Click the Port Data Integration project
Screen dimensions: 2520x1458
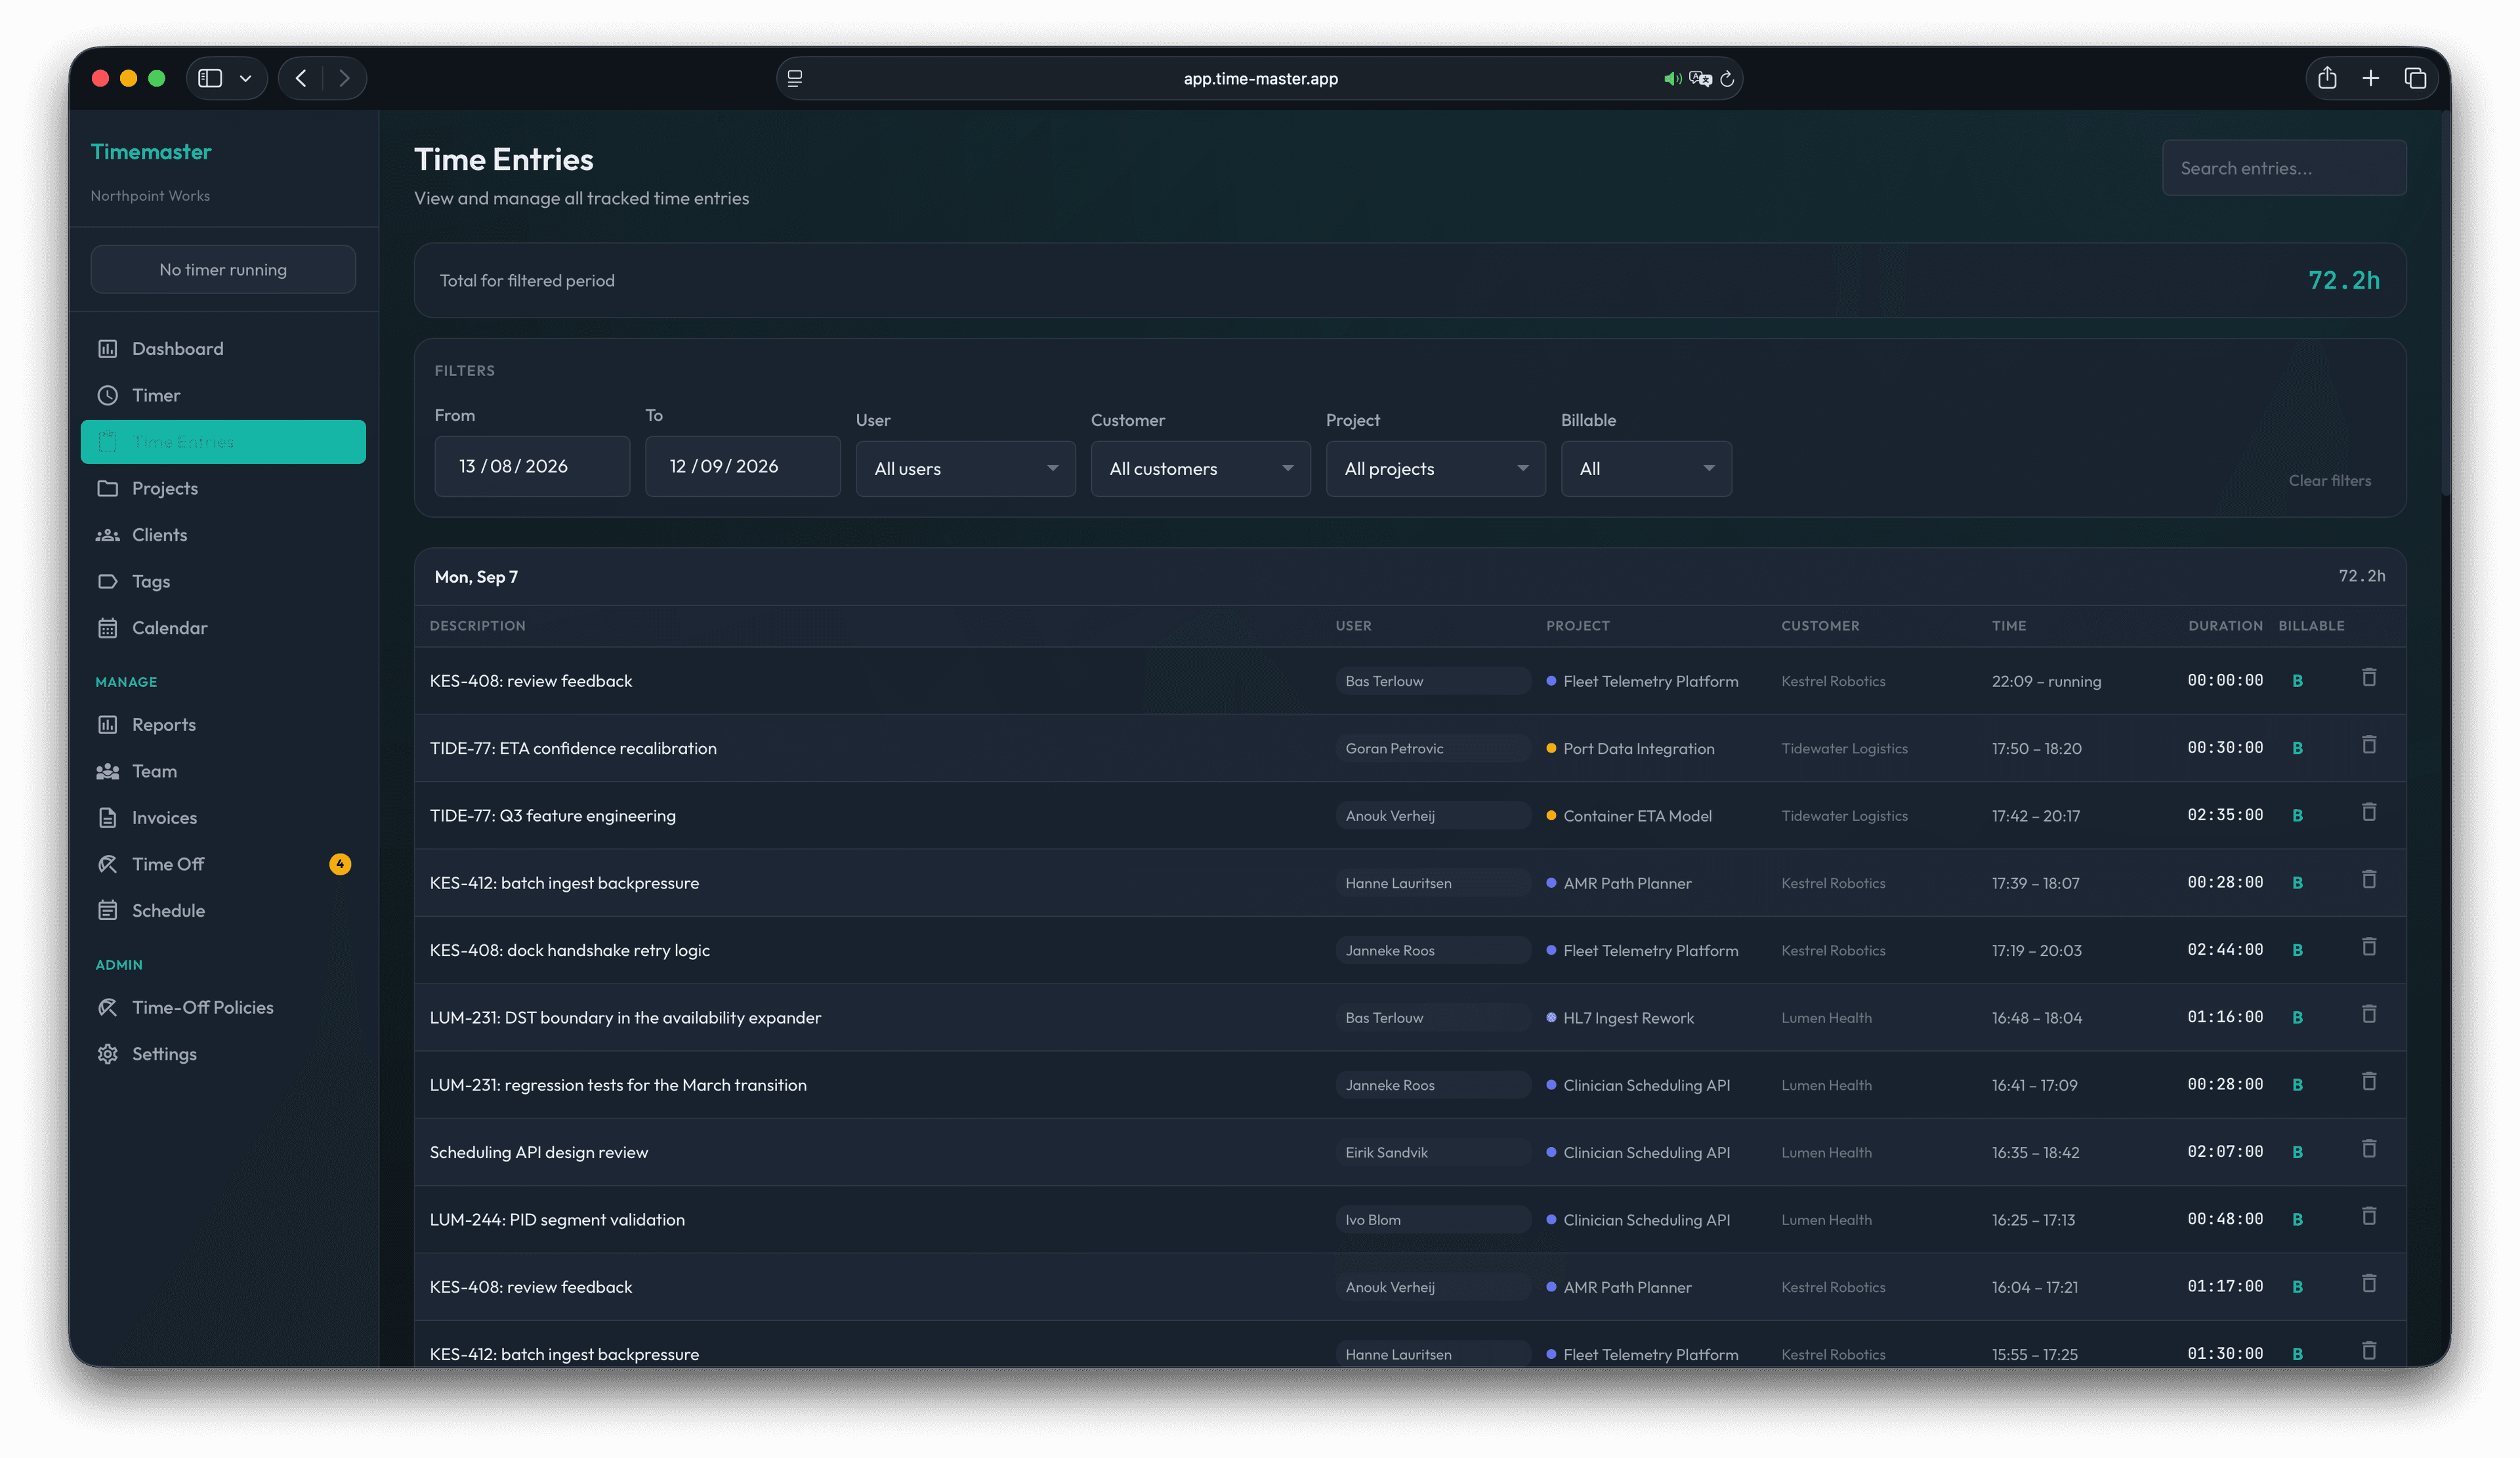click(1638, 749)
